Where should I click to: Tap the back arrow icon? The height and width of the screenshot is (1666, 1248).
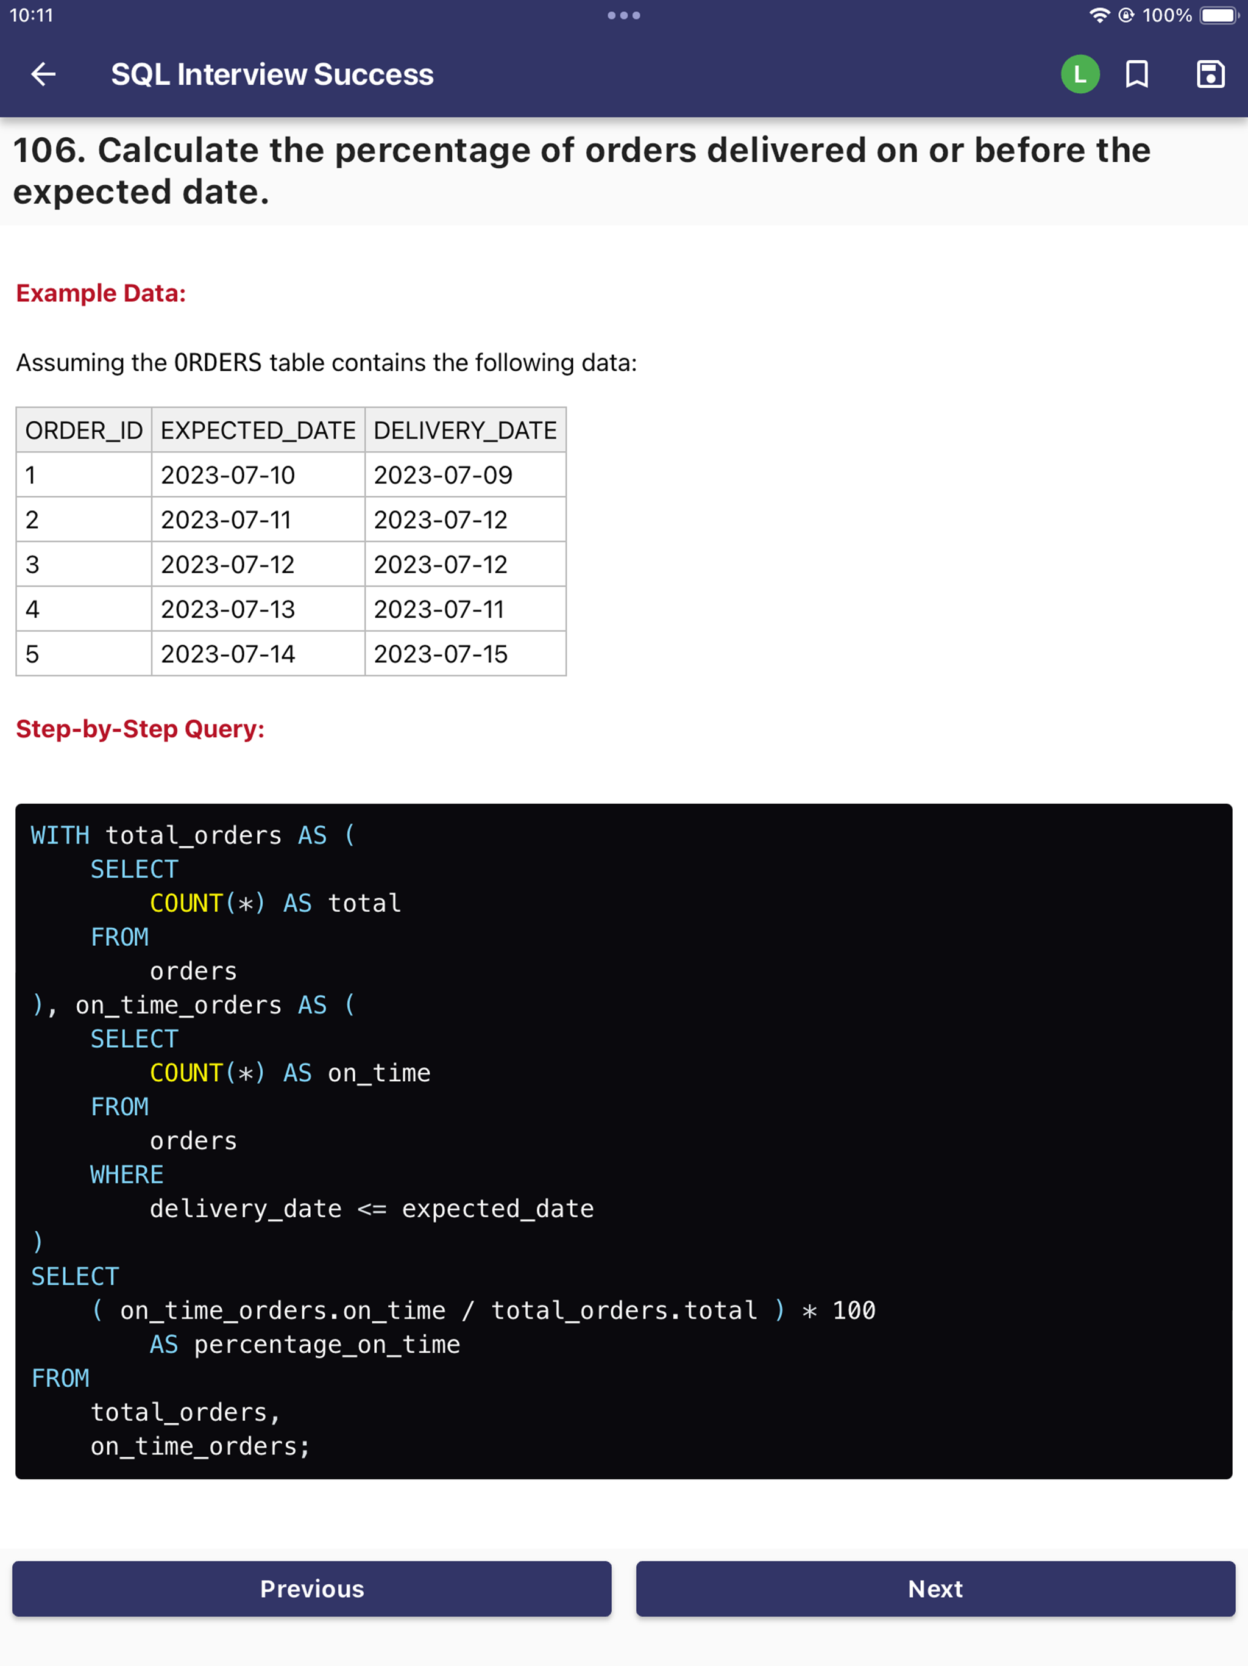click(44, 74)
